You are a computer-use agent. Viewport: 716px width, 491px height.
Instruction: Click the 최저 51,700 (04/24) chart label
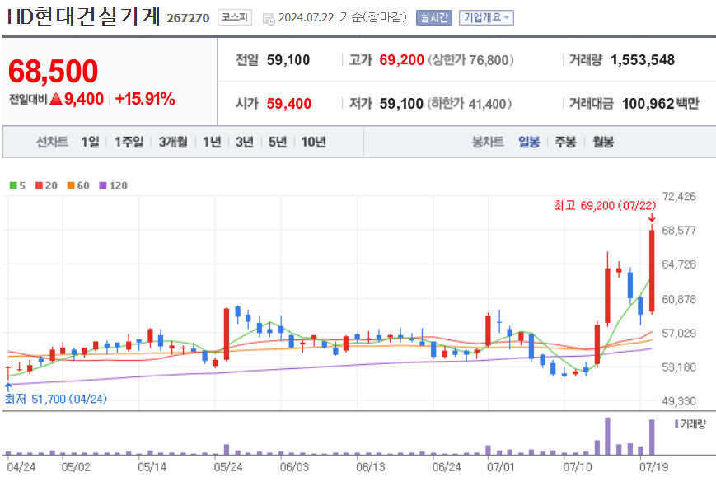pos(56,400)
